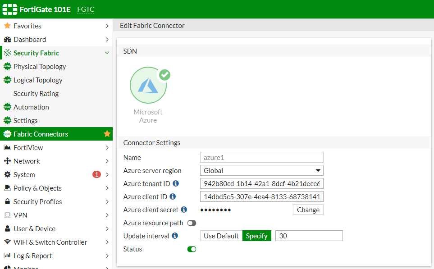Select Use Default update interval
Image resolution: width=434 pixels, height=269 pixels.
(221, 236)
